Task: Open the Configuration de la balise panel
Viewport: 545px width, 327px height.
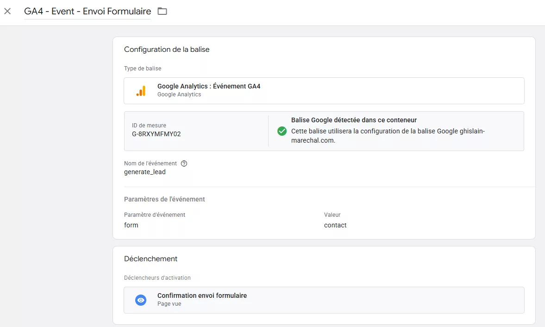Action: tap(167, 49)
